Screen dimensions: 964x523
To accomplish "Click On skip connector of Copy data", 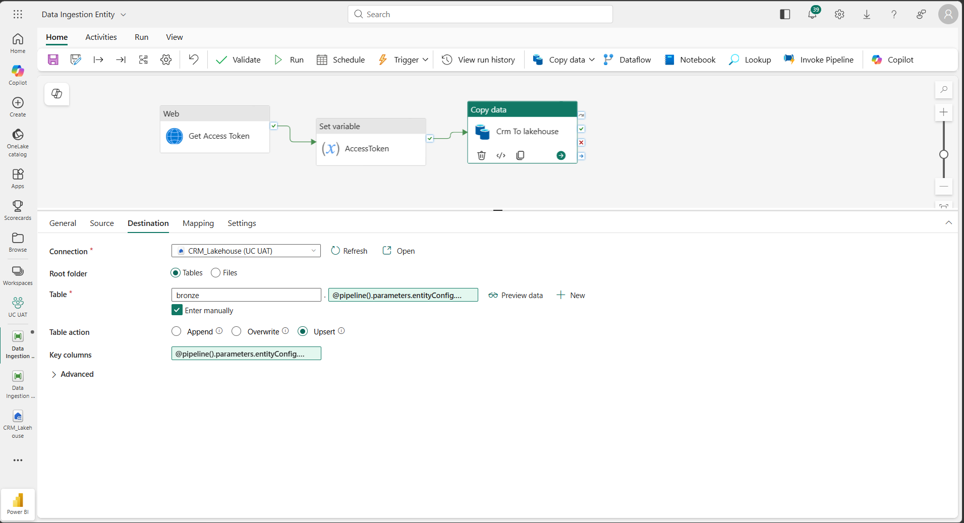I will pyautogui.click(x=581, y=115).
